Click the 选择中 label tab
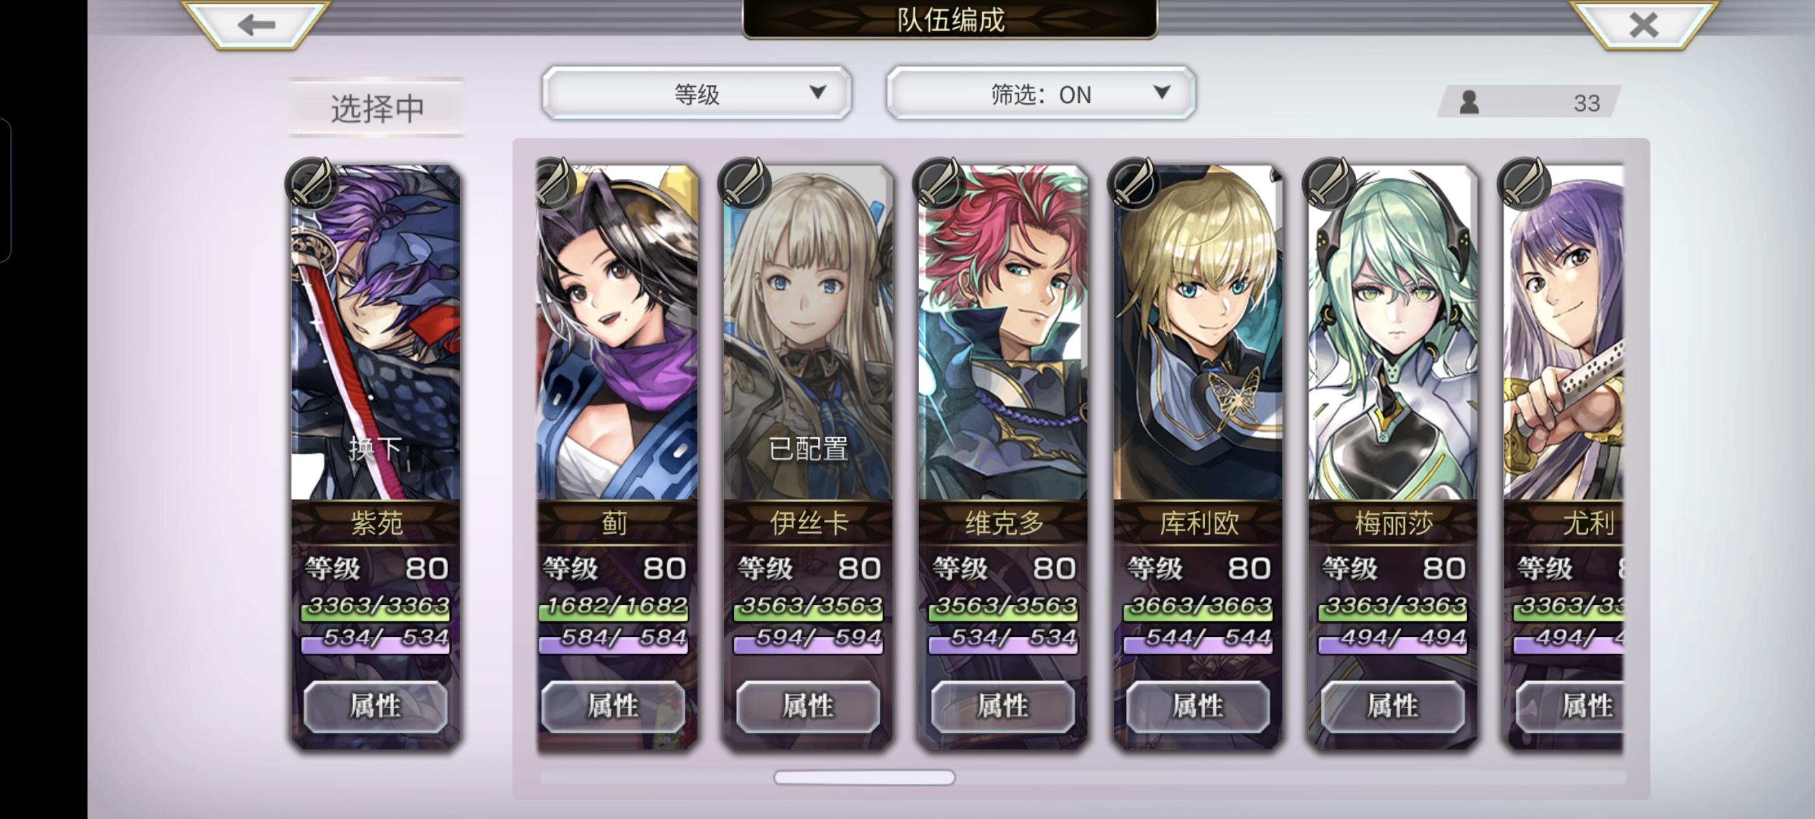Screen dimensions: 1815x819 click(x=376, y=108)
